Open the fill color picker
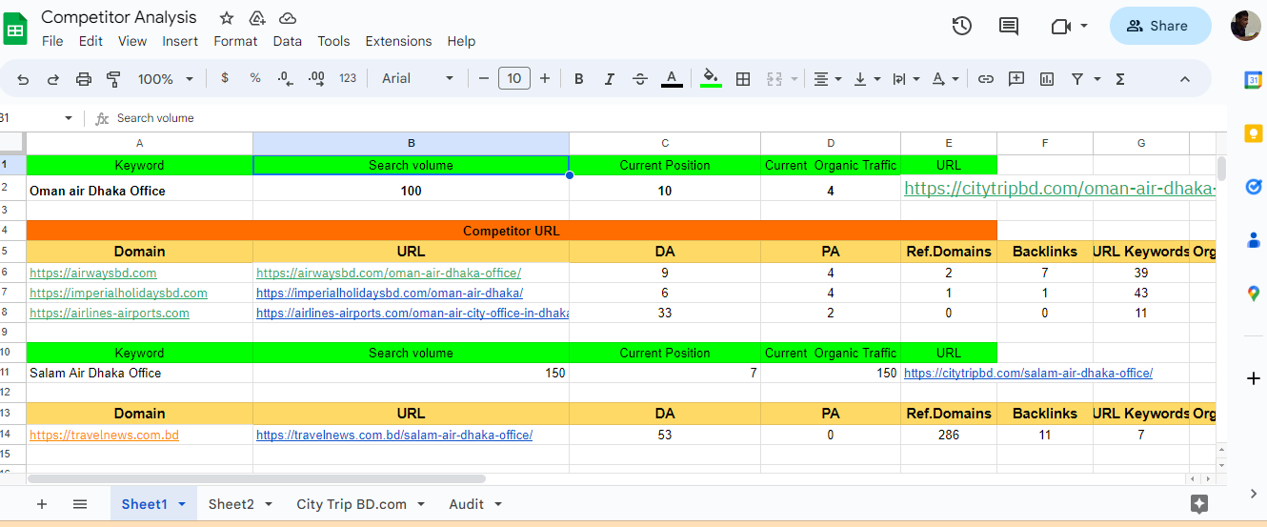Image resolution: width=1267 pixels, height=527 pixels. pyautogui.click(x=710, y=78)
